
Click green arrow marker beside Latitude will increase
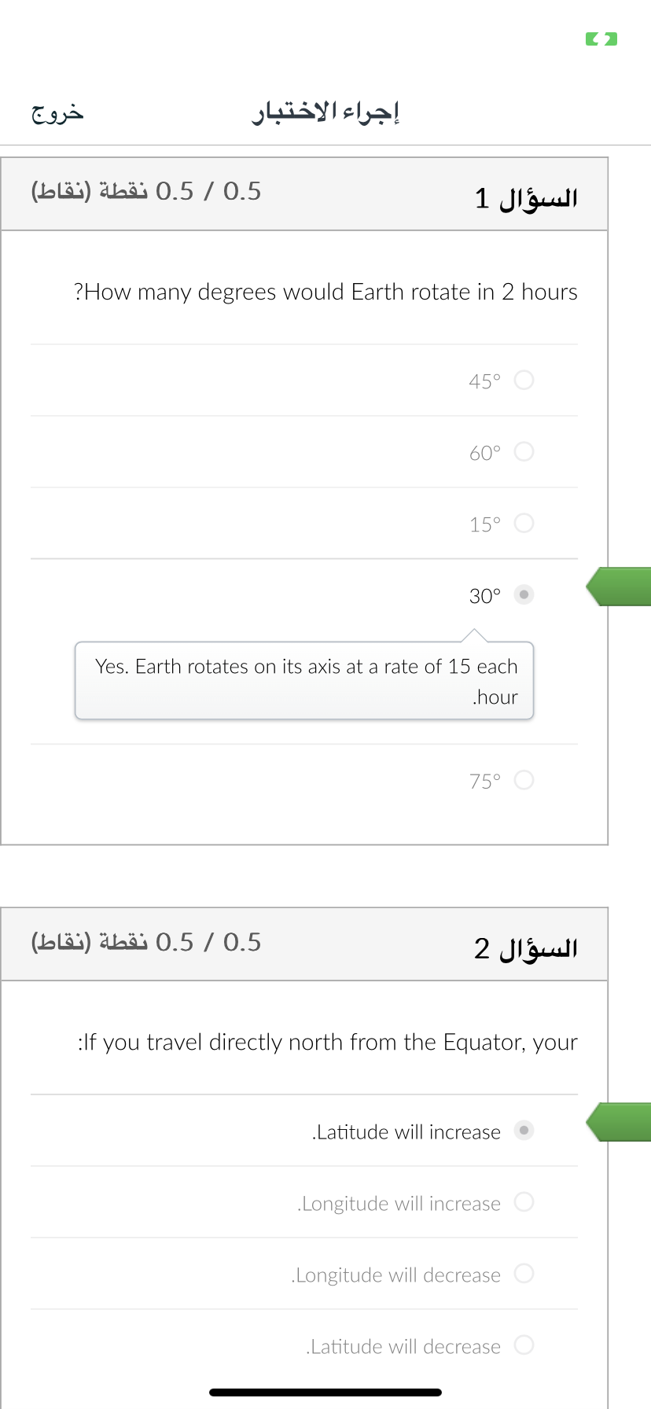pyautogui.click(x=619, y=1122)
